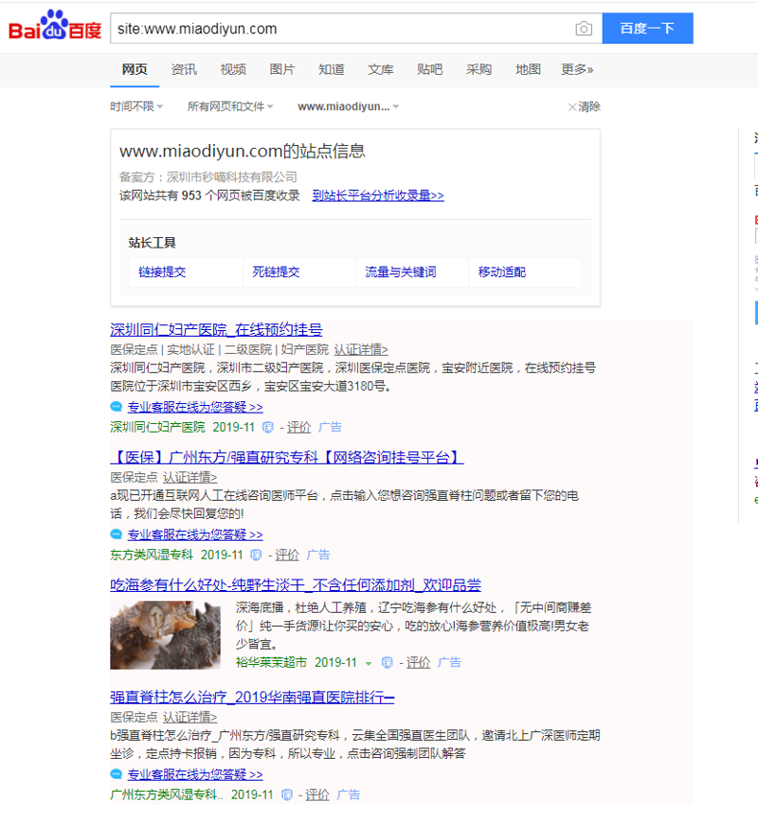Switch to the 地图 tab
Viewport: 758px width, 829px height.
click(528, 69)
